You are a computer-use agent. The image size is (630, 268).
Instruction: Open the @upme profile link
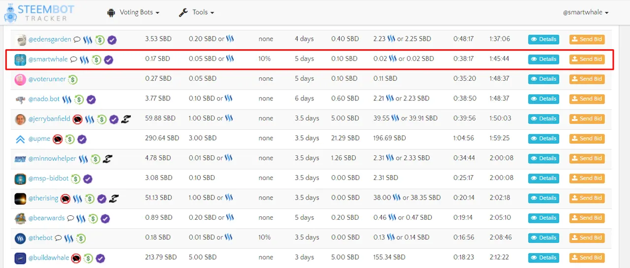pos(39,139)
